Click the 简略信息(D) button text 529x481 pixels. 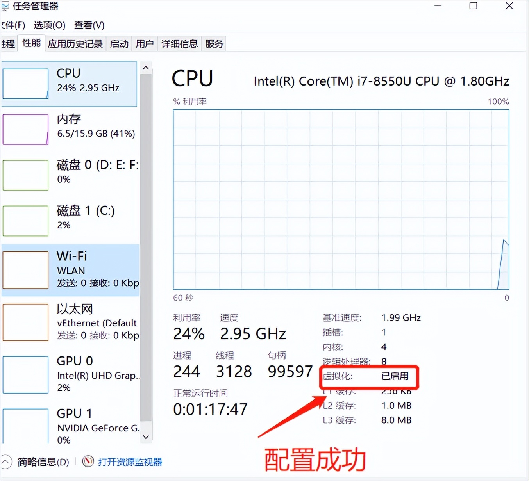click(43, 462)
